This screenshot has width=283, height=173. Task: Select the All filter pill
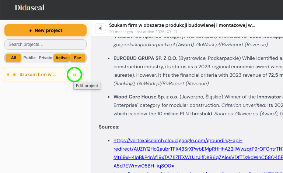tap(13, 58)
